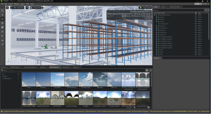Open the dropdown arrow next to LIVE
The height and width of the screenshot is (114, 211).
tap(201, 4)
